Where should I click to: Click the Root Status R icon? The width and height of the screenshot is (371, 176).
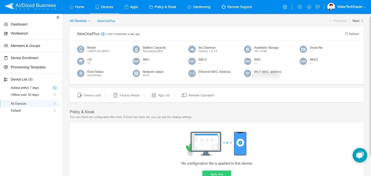click(81, 73)
